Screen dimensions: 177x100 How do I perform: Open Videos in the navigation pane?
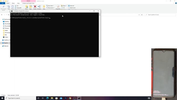[6, 37]
